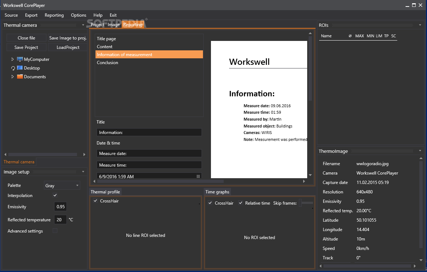Click the 6/9/2016 1:59 AM date field
This screenshot has height=272, width=427.
tap(149, 176)
